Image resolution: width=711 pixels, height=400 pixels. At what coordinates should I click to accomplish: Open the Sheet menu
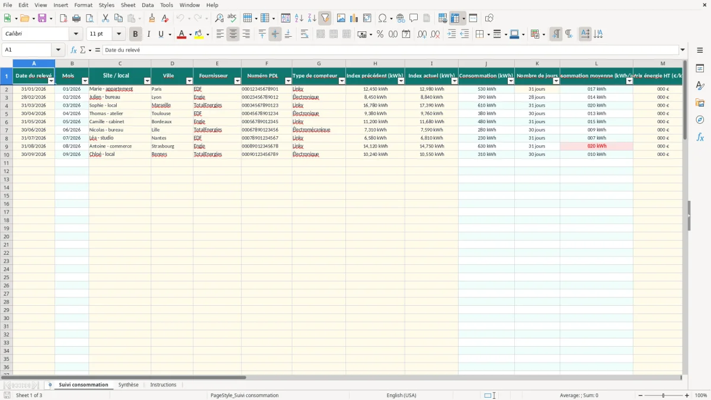coord(128,5)
